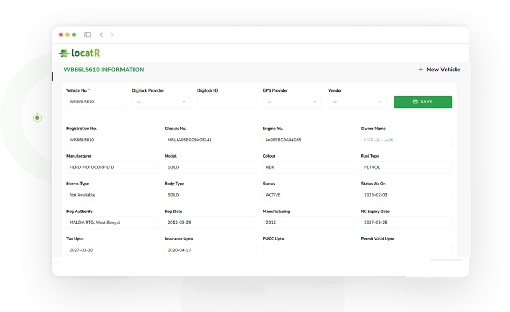The width and height of the screenshot is (510, 312).
Task: Add a New Vehicle
Action: 439,69
